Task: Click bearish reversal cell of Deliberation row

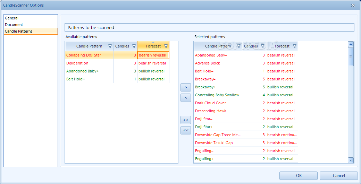Action: [x=153, y=63]
